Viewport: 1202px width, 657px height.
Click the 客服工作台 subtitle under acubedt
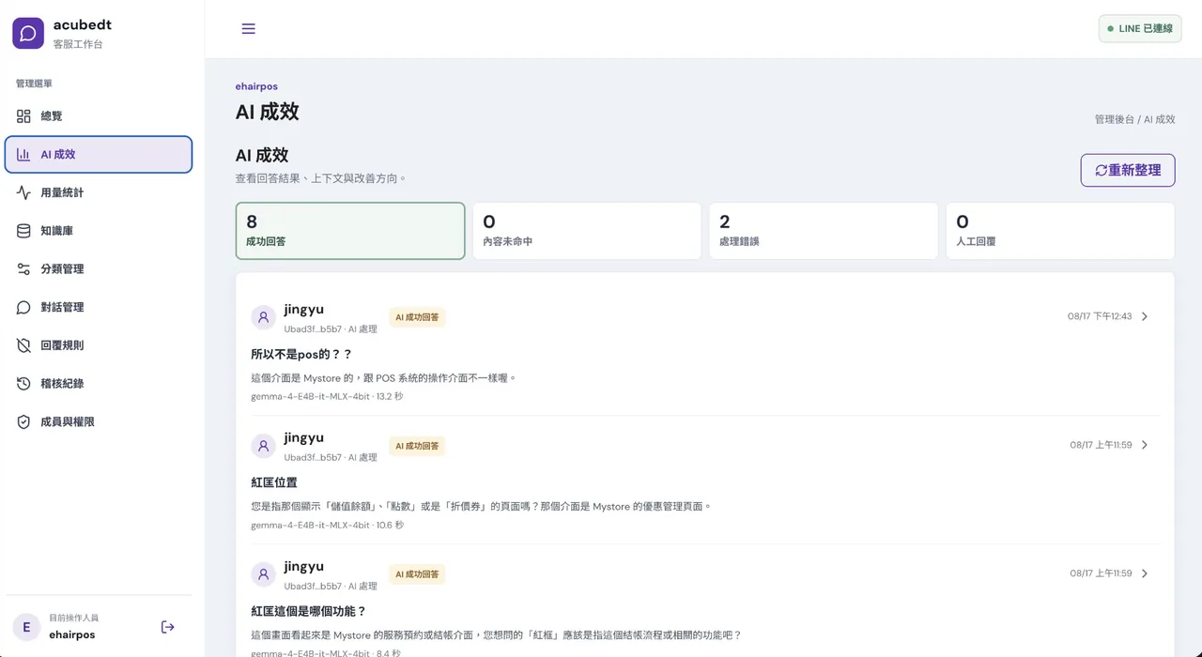coord(78,44)
